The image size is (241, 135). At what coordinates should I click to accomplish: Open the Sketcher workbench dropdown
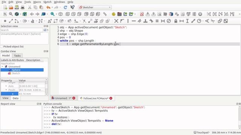(x=95, y=7)
